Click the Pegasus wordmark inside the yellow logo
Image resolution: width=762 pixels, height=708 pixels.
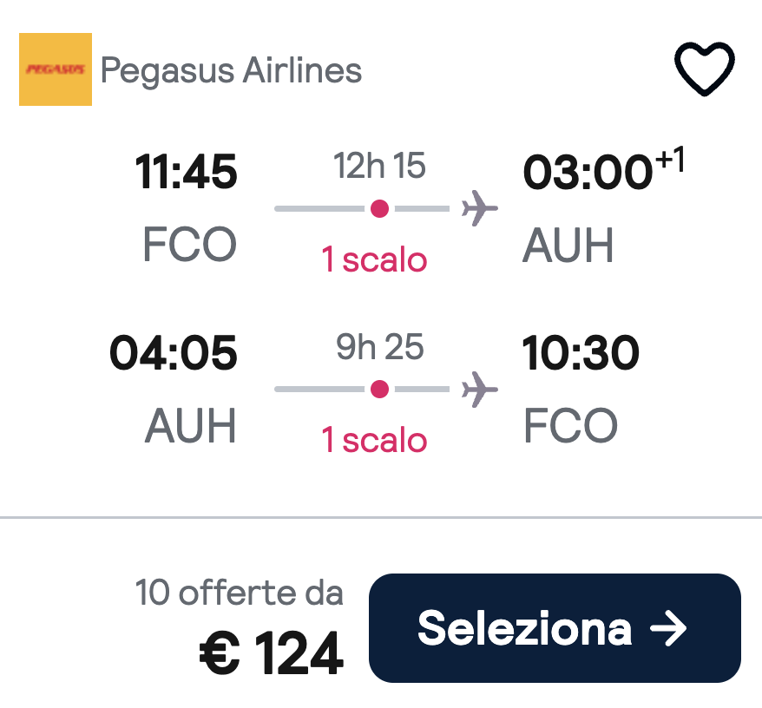[x=55, y=67]
